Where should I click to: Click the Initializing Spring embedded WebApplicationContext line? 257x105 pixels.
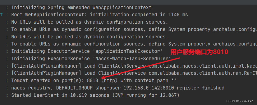tap(79, 8)
